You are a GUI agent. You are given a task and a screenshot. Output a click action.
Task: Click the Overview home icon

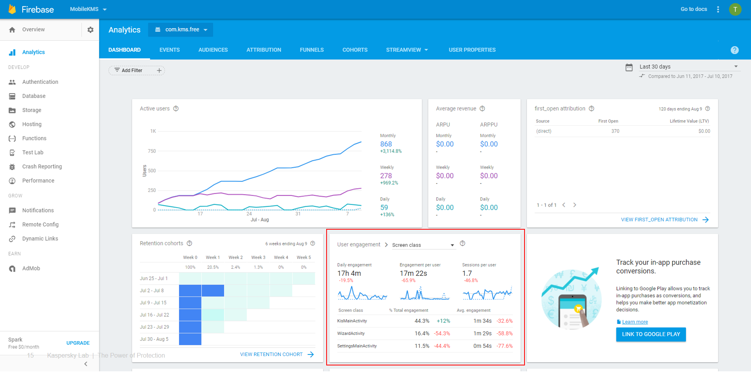12,30
